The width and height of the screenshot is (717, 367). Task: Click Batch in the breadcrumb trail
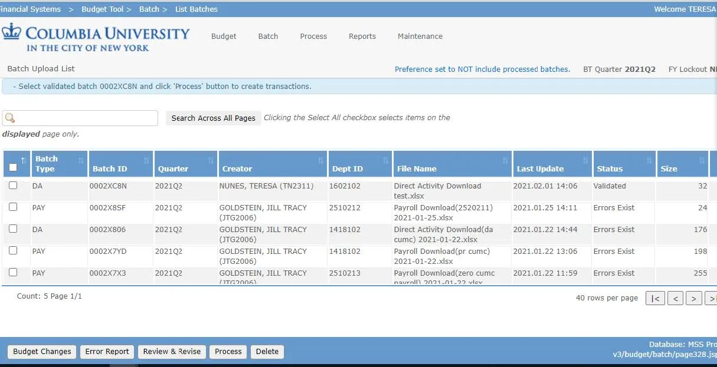tap(149, 9)
